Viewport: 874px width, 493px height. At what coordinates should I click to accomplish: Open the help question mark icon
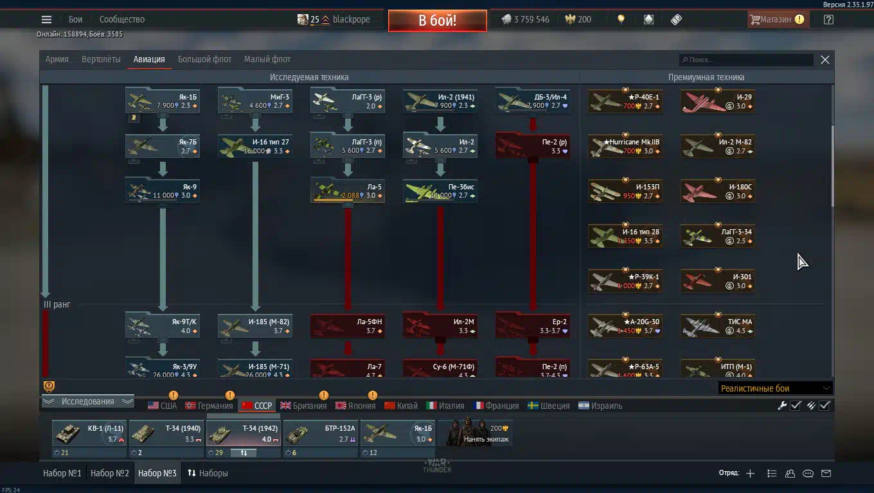[828, 19]
